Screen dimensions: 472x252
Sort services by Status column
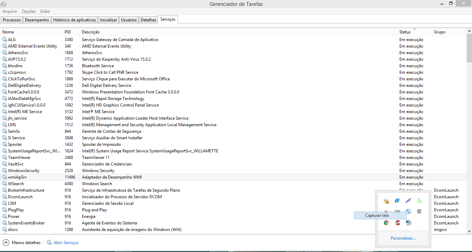pyautogui.click(x=415, y=32)
